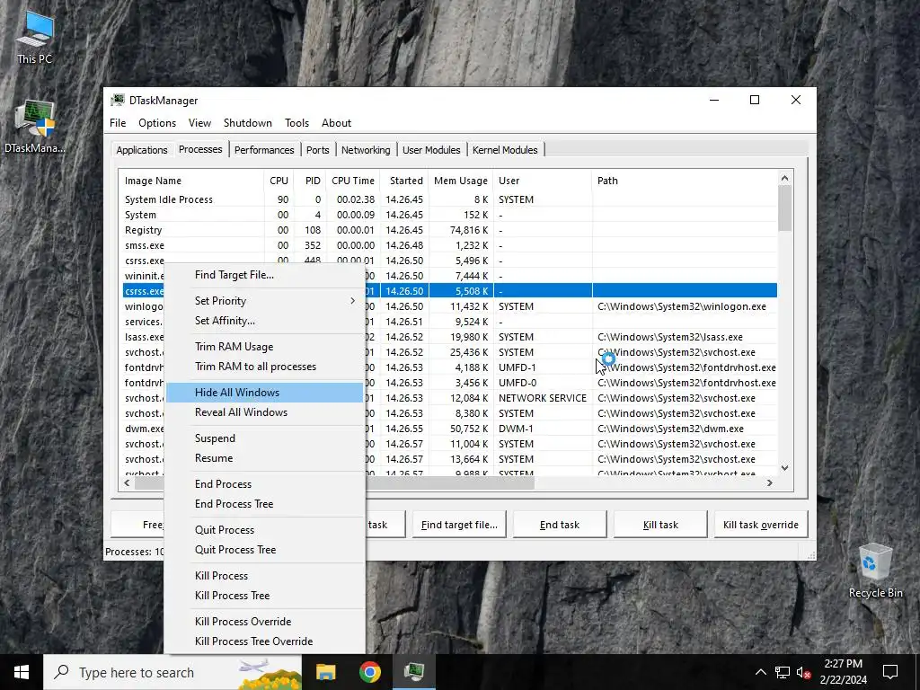This screenshot has width=920, height=690.
Task: Select the Registry process row
Action: pyautogui.click(x=450, y=230)
